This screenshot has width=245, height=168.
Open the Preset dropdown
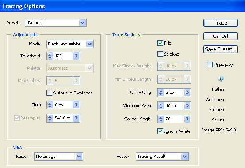click(x=56, y=23)
